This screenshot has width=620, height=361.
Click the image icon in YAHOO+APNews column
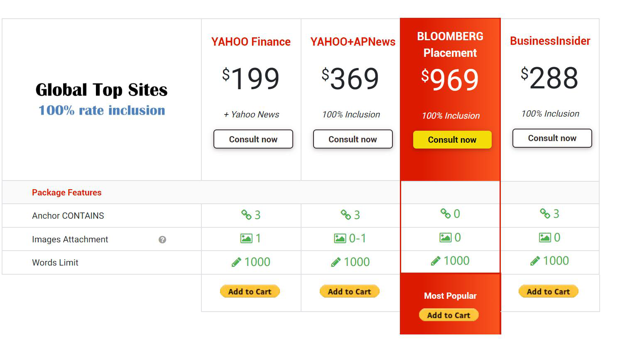pyautogui.click(x=340, y=238)
